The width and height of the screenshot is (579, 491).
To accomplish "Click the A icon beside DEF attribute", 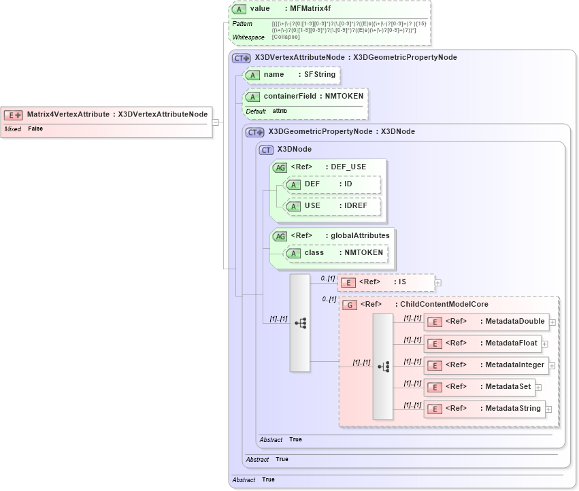I will pyautogui.click(x=293, y=184).
